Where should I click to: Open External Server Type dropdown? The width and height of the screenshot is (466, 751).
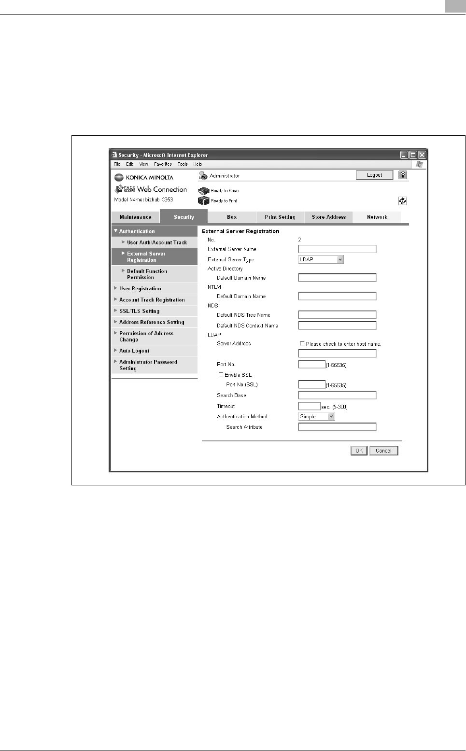point(321,259)
